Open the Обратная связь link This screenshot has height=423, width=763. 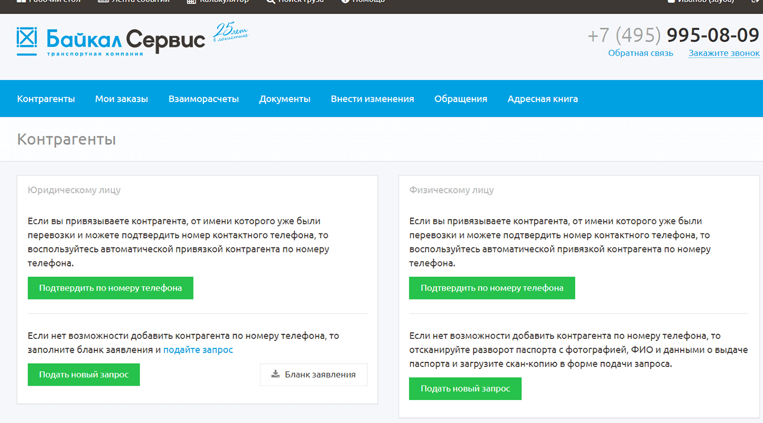click(640, 53)
